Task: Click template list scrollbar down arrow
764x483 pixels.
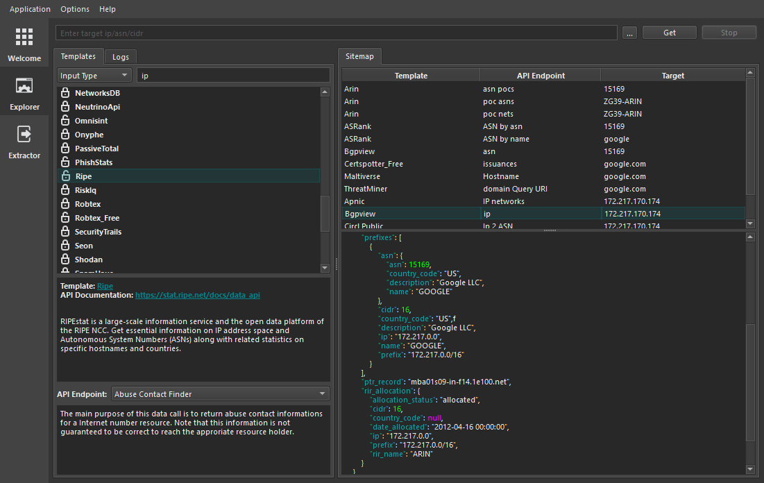Action: tap(325, 268)
